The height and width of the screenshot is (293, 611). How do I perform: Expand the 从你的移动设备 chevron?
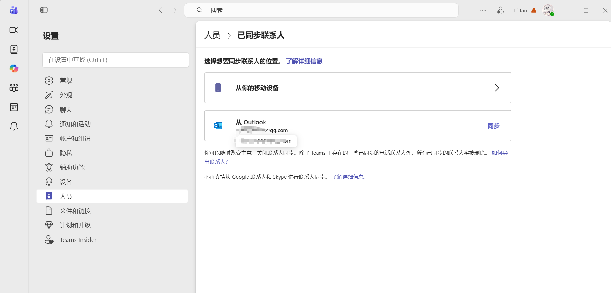tap(497, 88)
